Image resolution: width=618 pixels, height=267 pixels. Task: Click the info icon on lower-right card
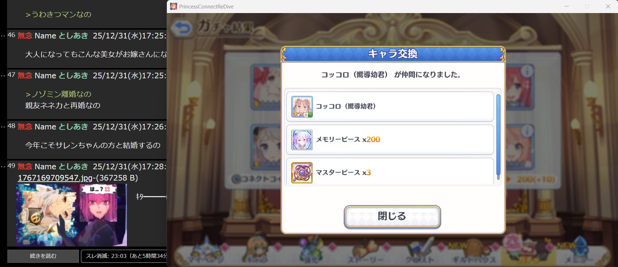coord(527,131)
